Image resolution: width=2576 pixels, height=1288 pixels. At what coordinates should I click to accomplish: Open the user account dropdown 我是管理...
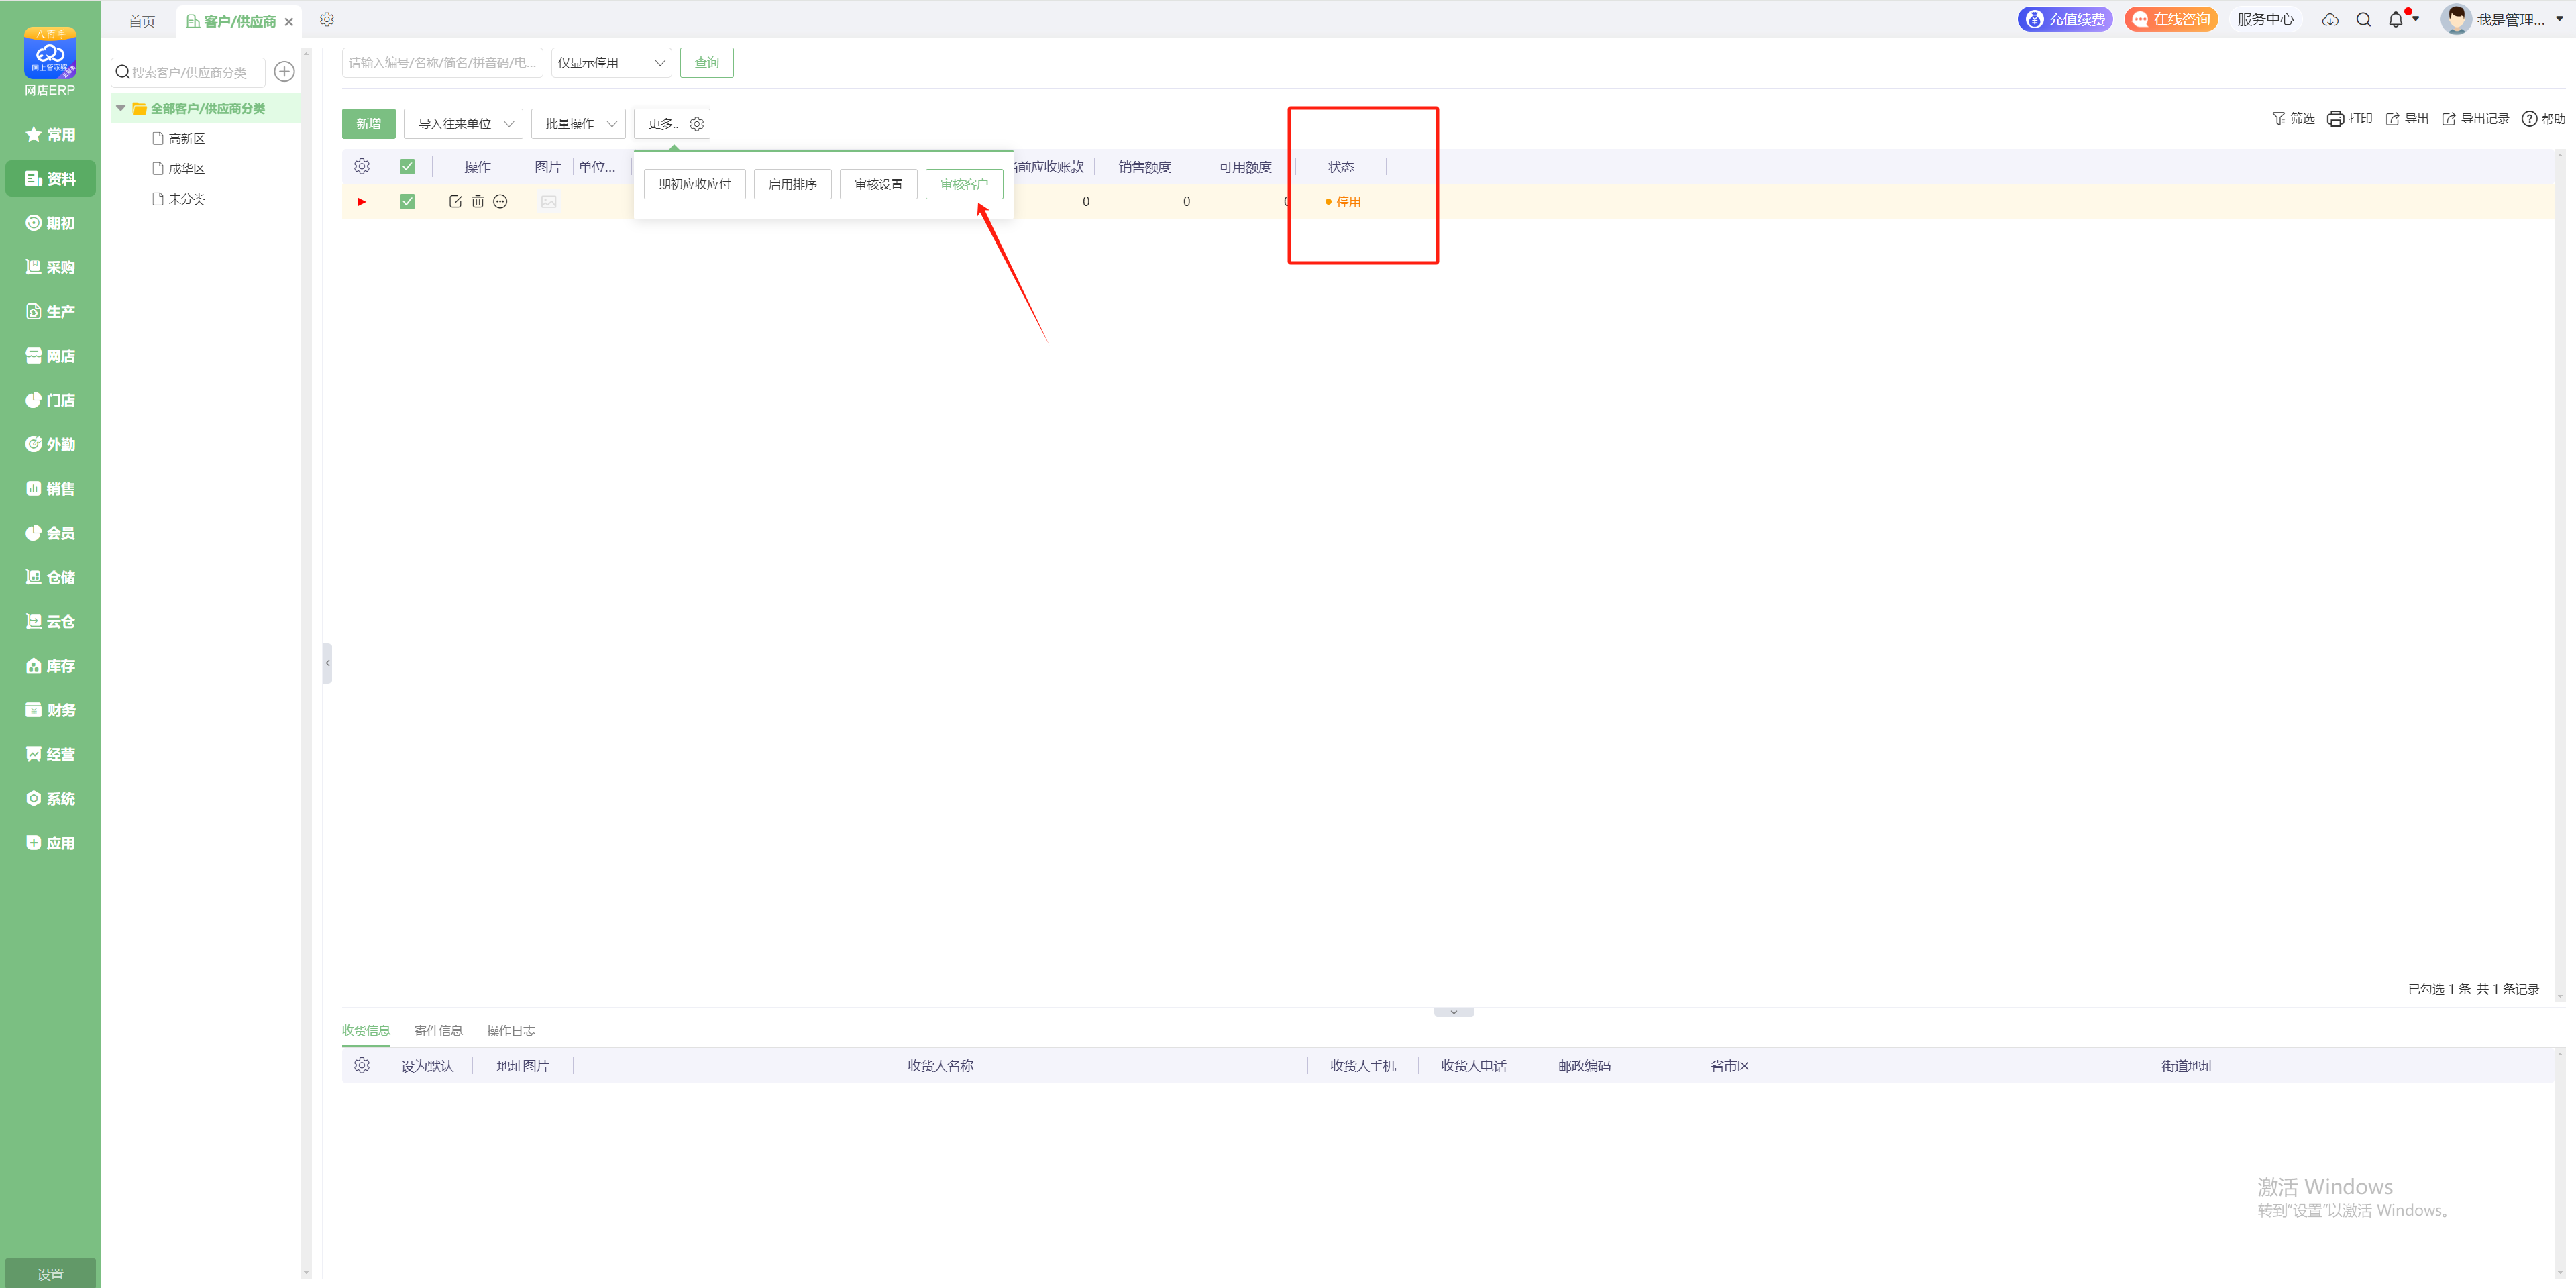coord(2502,19)
